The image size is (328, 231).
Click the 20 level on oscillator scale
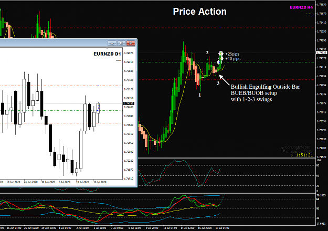[318, 186]
